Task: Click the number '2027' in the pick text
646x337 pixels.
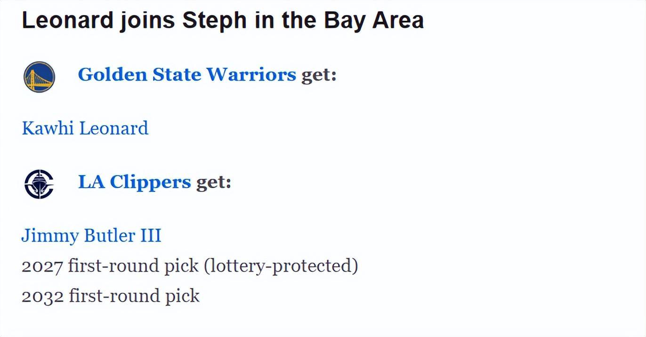Action: (x=42, y=266)
